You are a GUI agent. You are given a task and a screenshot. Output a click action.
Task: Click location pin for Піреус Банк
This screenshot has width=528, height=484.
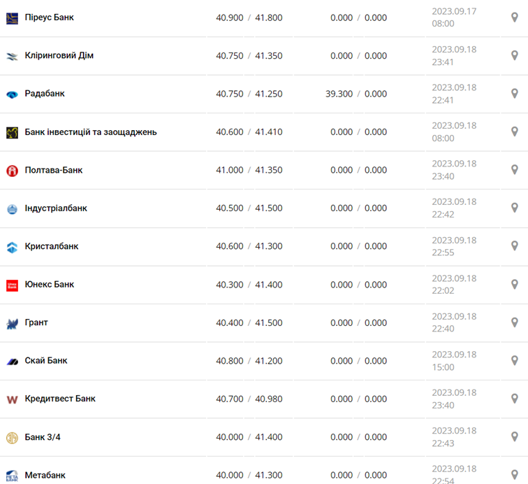tap(515, 17)
